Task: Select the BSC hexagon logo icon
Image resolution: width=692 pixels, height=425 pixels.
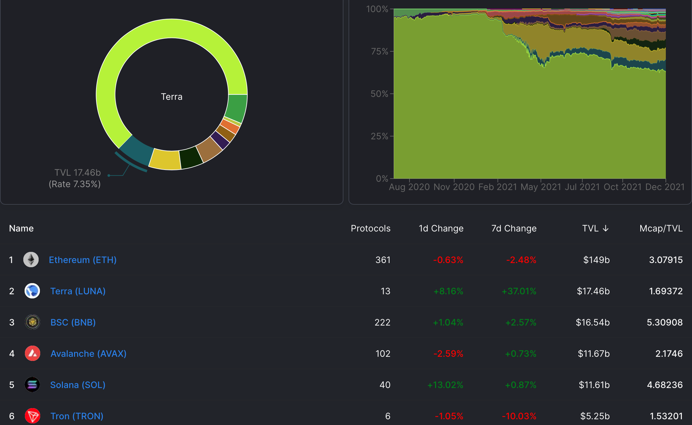Action: click(32, 322)
